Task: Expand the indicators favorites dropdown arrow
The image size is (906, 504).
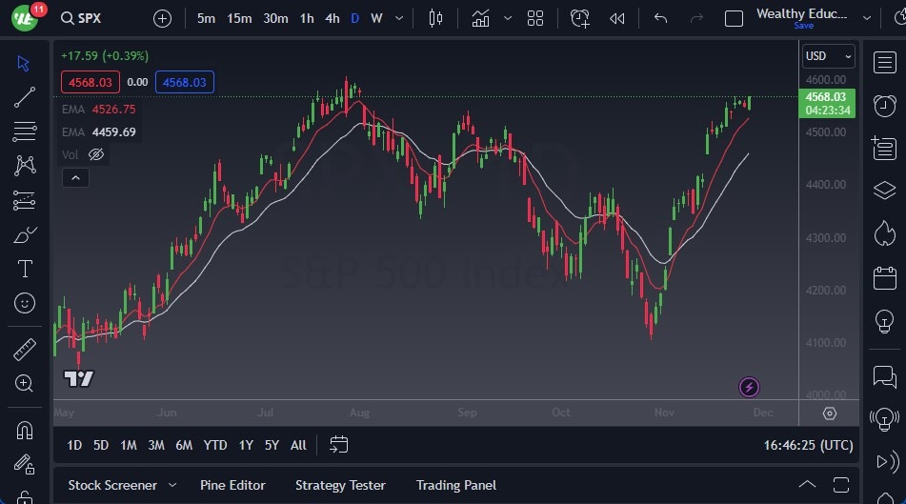Action: [508, 18]
